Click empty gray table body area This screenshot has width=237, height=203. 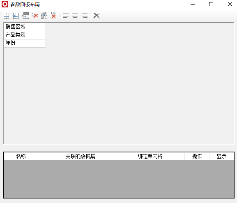[119, 179]
